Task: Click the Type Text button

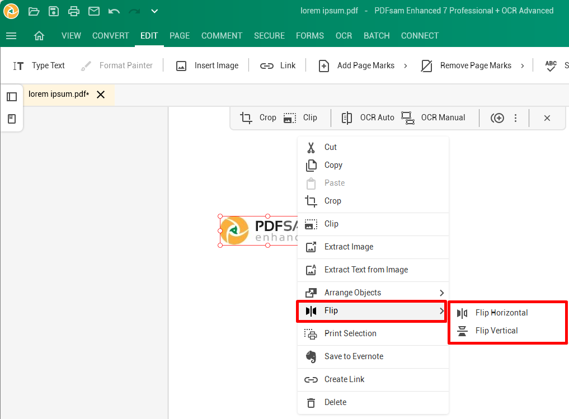Action: tap(39, 65)
